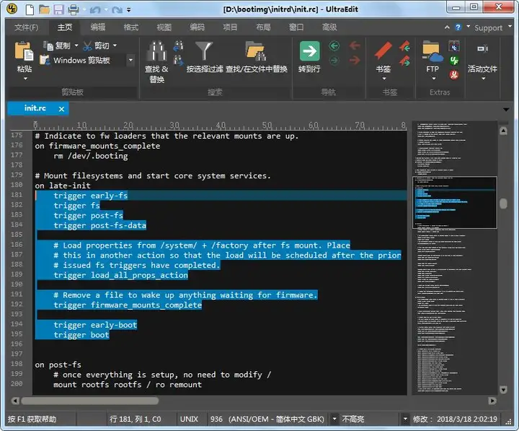Undo last action with the undo arrow

coord(95,10)
